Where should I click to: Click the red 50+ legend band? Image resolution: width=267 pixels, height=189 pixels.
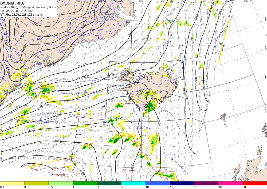[x=255, y=183]
